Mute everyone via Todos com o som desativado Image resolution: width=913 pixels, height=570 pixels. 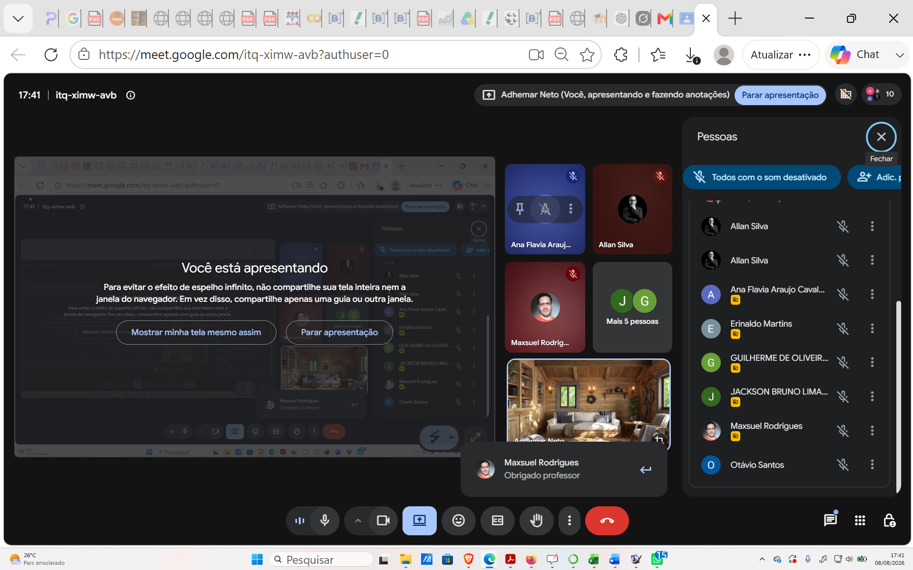[x=762, y=177]
